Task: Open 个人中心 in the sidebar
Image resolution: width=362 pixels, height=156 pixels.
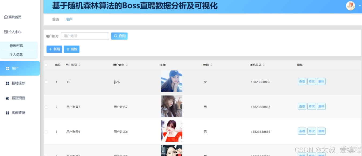Action: pos(13,32)
